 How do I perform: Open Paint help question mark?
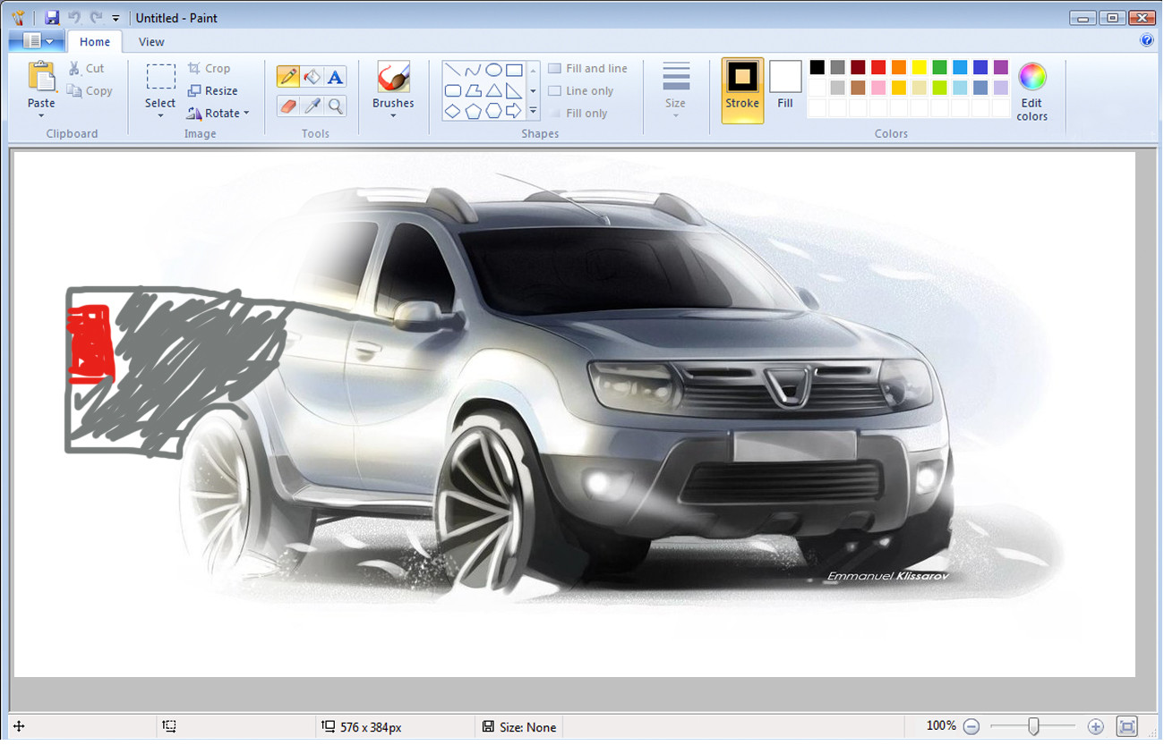point(1147,41)
